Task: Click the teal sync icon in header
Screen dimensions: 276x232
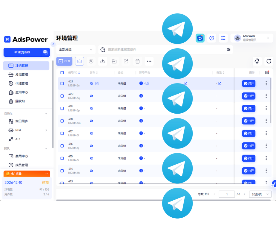Action: pyautogui.click(x=200, y=38)
